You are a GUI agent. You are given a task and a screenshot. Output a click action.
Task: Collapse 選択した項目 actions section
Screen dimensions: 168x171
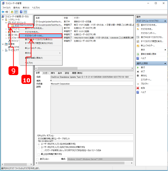[x=165, y=63]
